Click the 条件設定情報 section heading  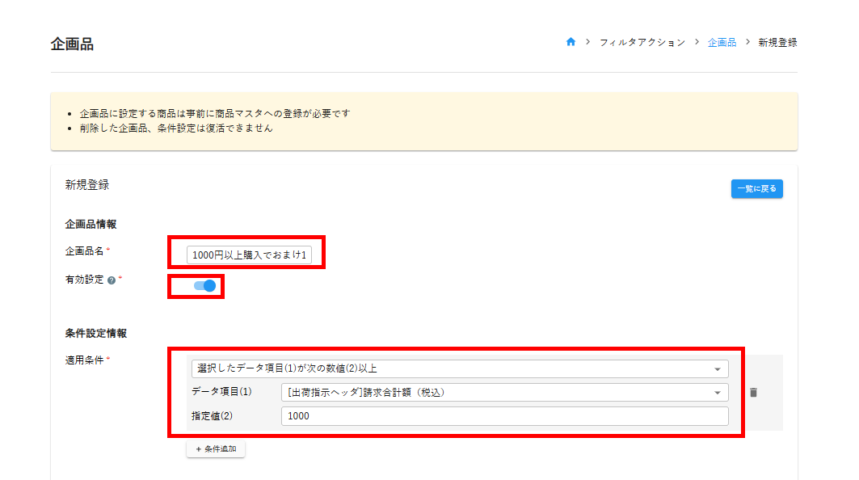(95, 333)
